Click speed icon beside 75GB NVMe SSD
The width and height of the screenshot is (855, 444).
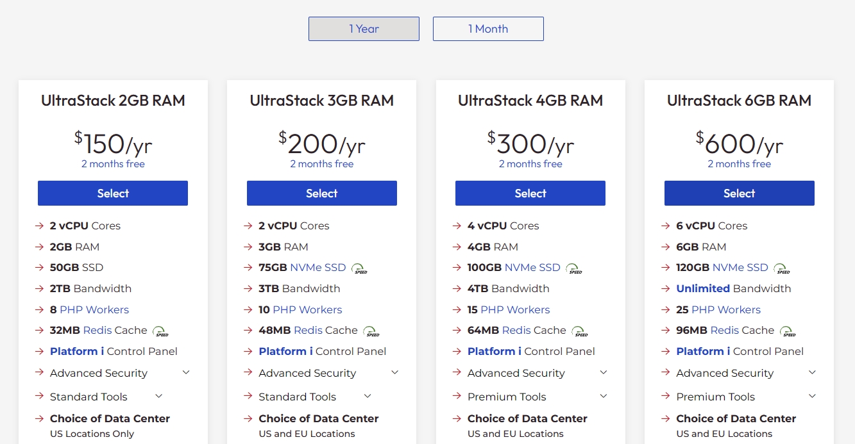pyautogui.click(x=360, y=268)
